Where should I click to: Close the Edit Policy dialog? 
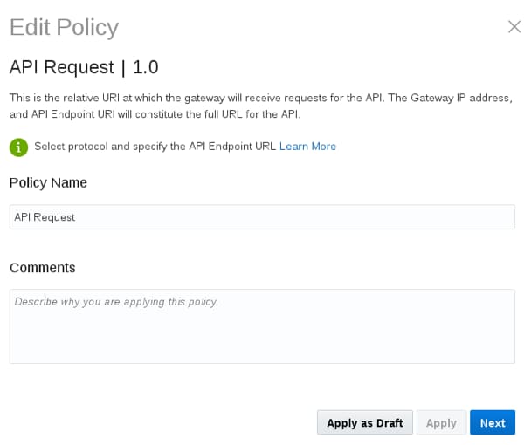click(514, 26)
